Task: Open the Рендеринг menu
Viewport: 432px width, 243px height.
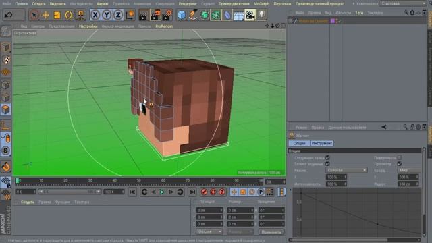Action: click(x=188, y=4)
